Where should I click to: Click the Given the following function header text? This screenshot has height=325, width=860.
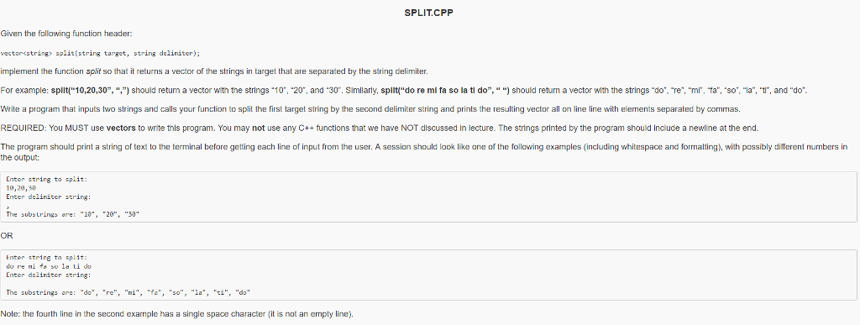(66, 34)
